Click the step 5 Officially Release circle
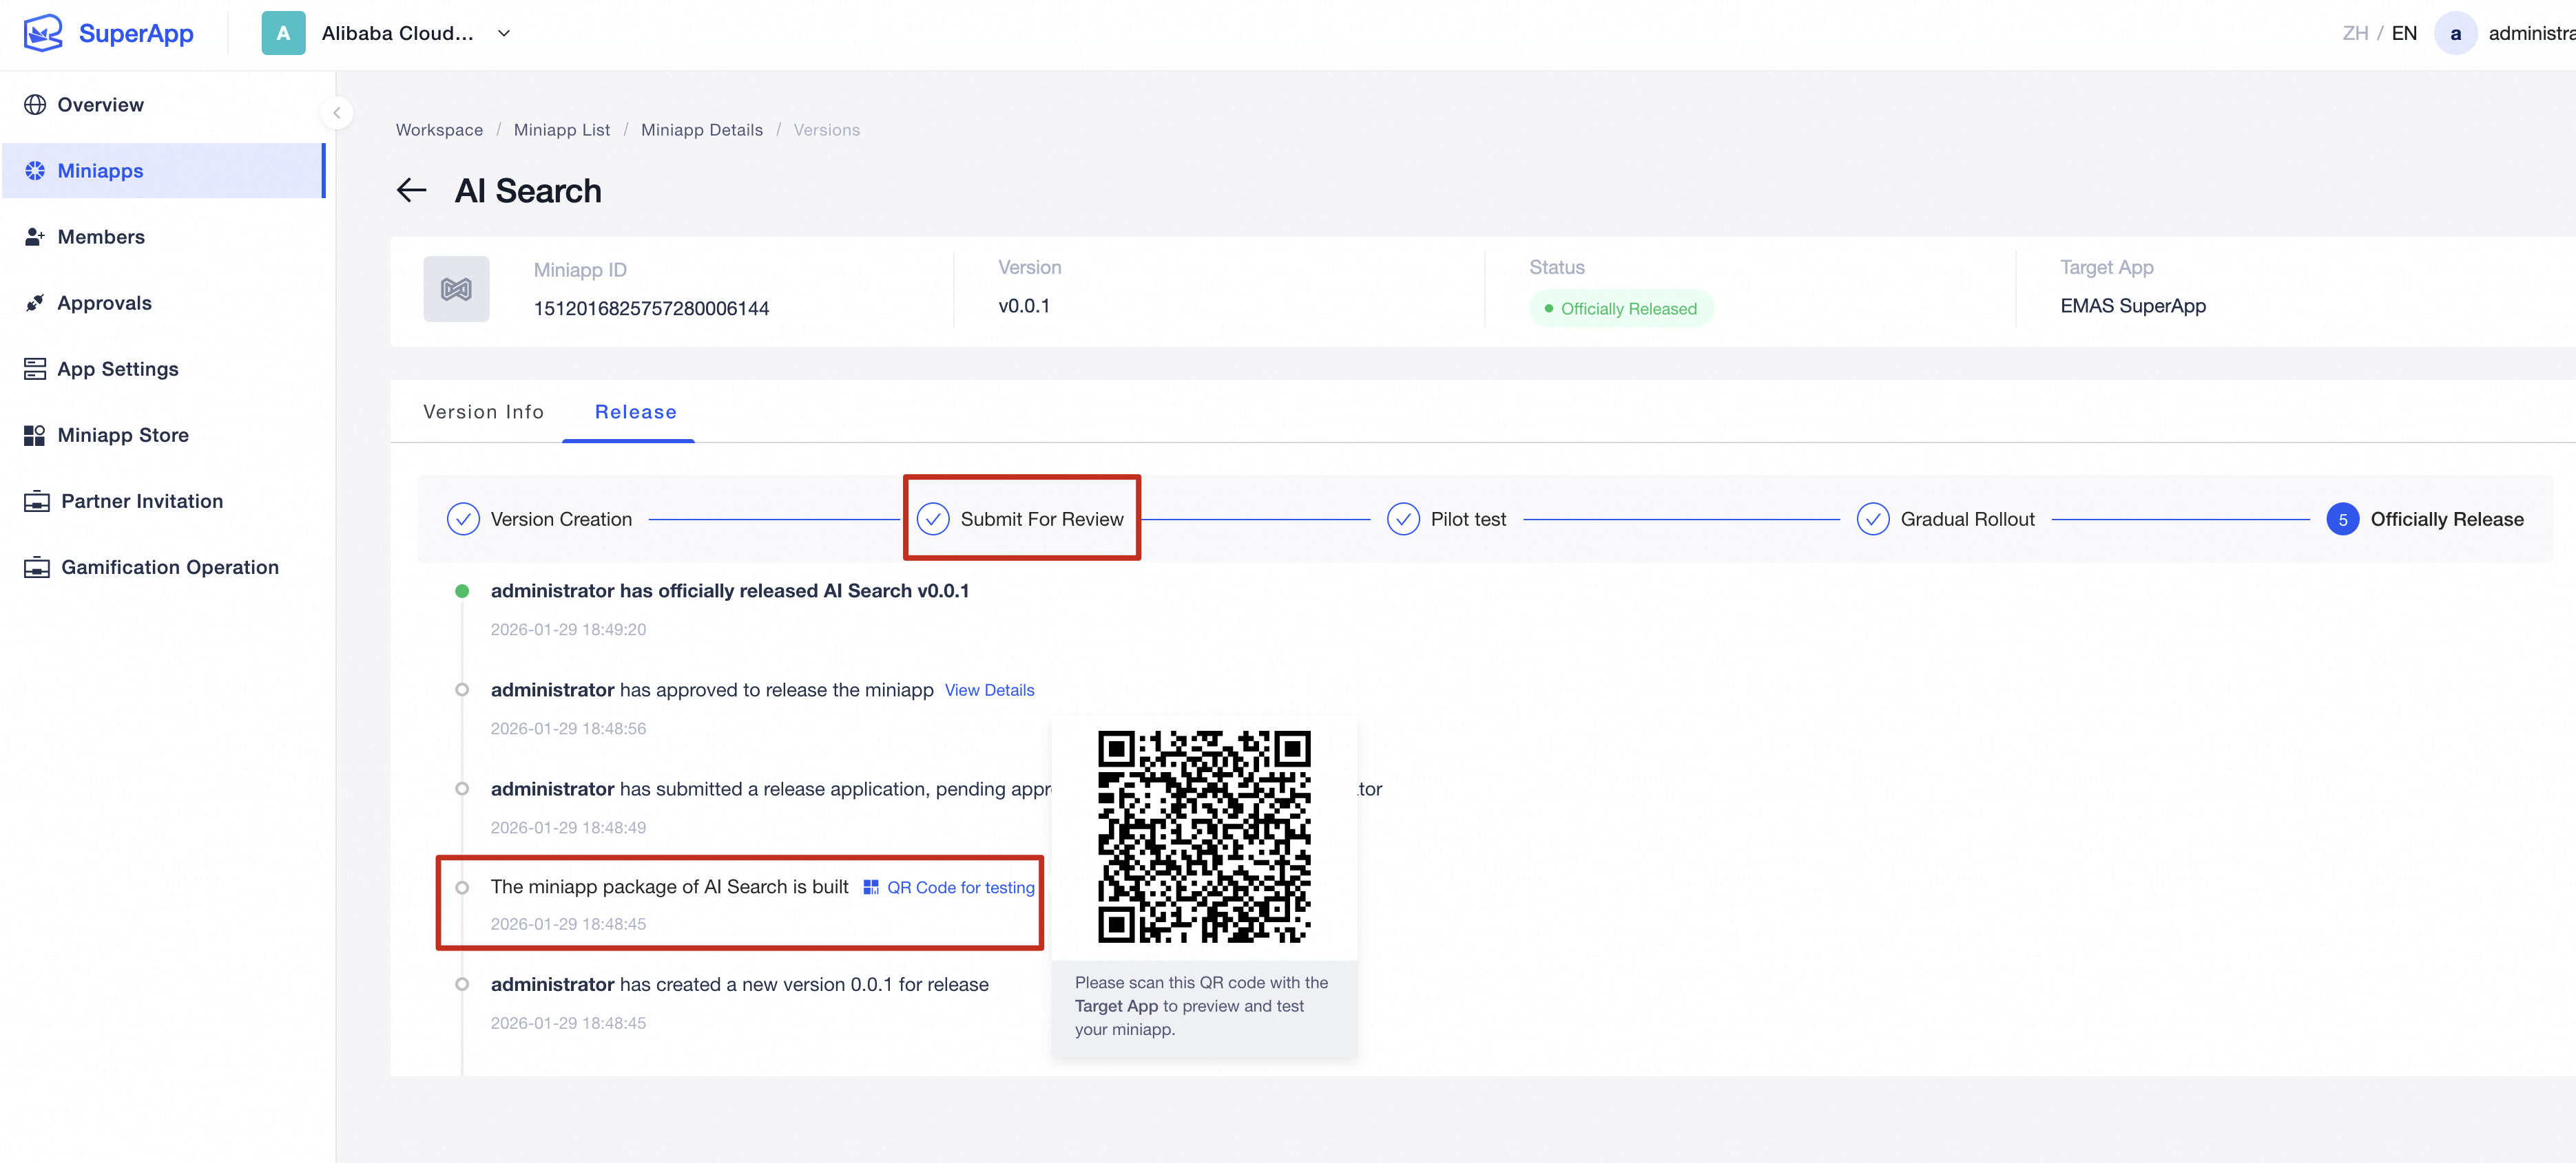 pyautogui.click(x=2343, y=519)
